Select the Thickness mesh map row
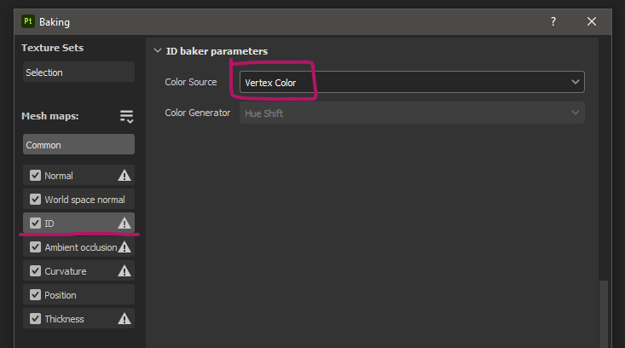 coord(78,318)
